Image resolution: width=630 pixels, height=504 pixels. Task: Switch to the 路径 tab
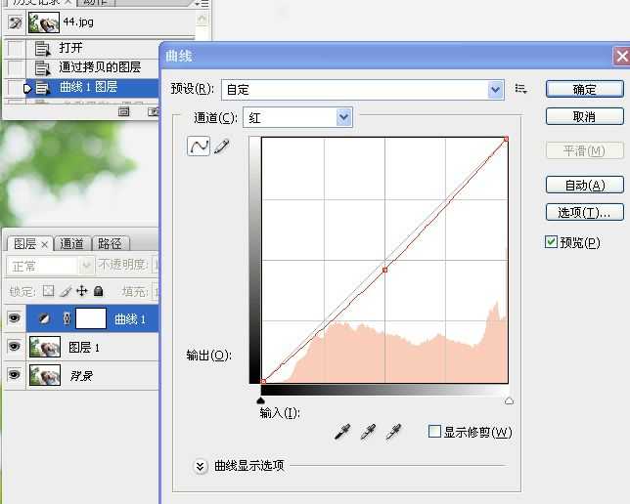pyautogui.click(x=110, y=243)
